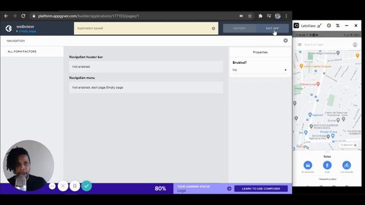The image size is (365, 205).
Task: Click the Exit App button
Action: pos(273,28)
